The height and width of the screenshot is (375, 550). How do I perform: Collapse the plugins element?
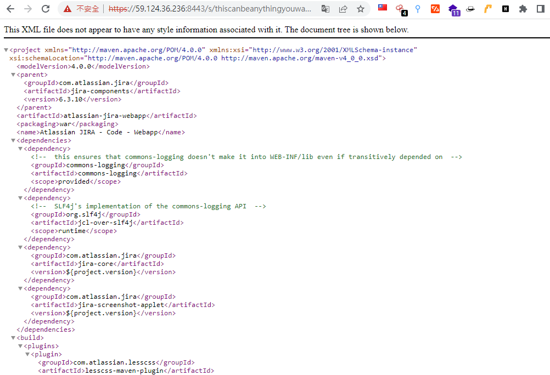(20, 346)
